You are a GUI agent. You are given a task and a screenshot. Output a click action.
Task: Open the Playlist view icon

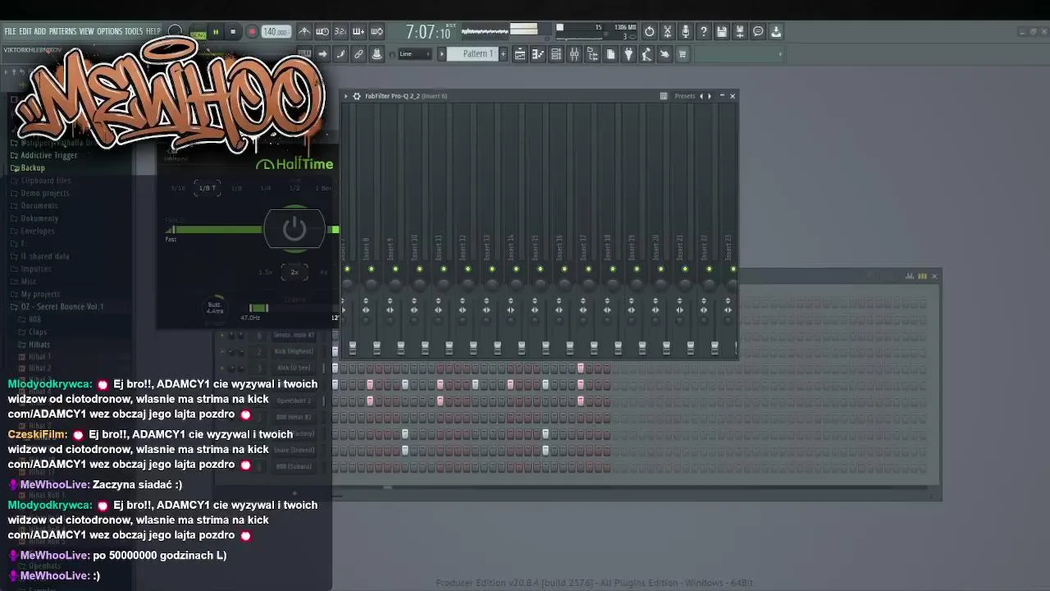coord(520,54)
